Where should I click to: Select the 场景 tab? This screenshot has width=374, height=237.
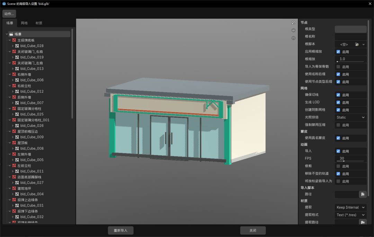click(10, 23)
